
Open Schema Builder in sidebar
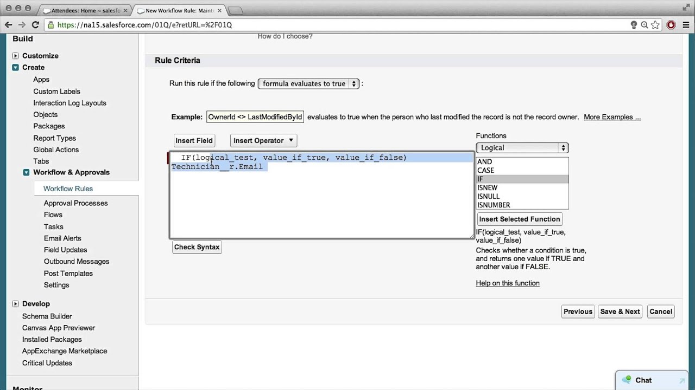(x=47, y=316)
